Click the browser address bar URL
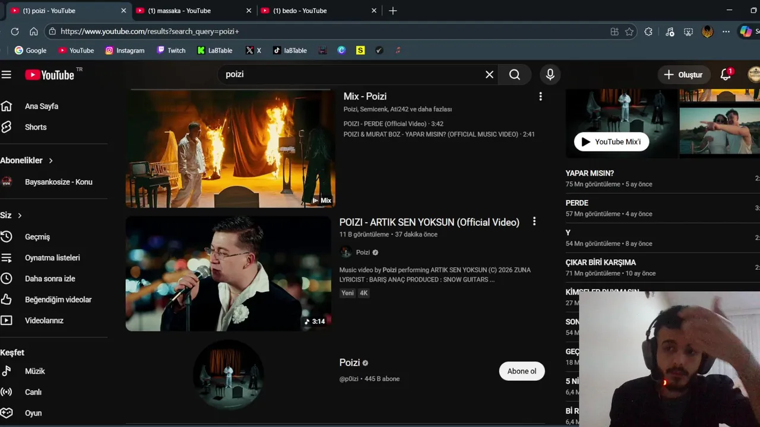This screenshot has height=427, width=760. [x=150, y=31]
